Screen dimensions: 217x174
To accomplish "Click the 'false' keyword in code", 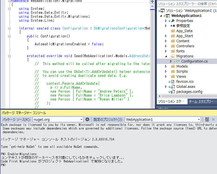I will pyautogui.click(x=97, y=44).
